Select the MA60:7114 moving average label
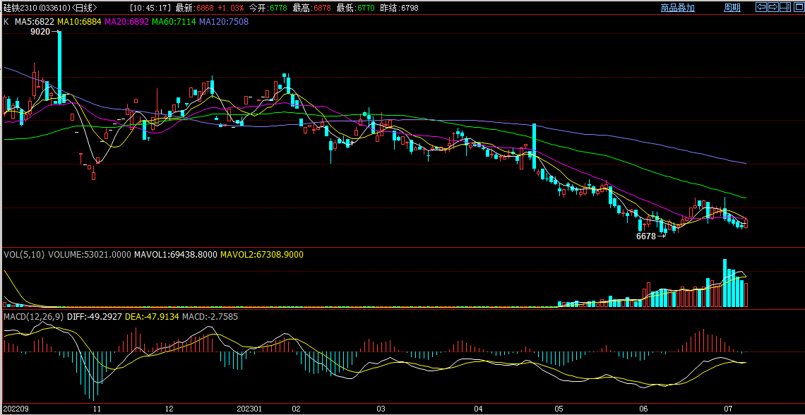The image size is (805, 415). 174,22
